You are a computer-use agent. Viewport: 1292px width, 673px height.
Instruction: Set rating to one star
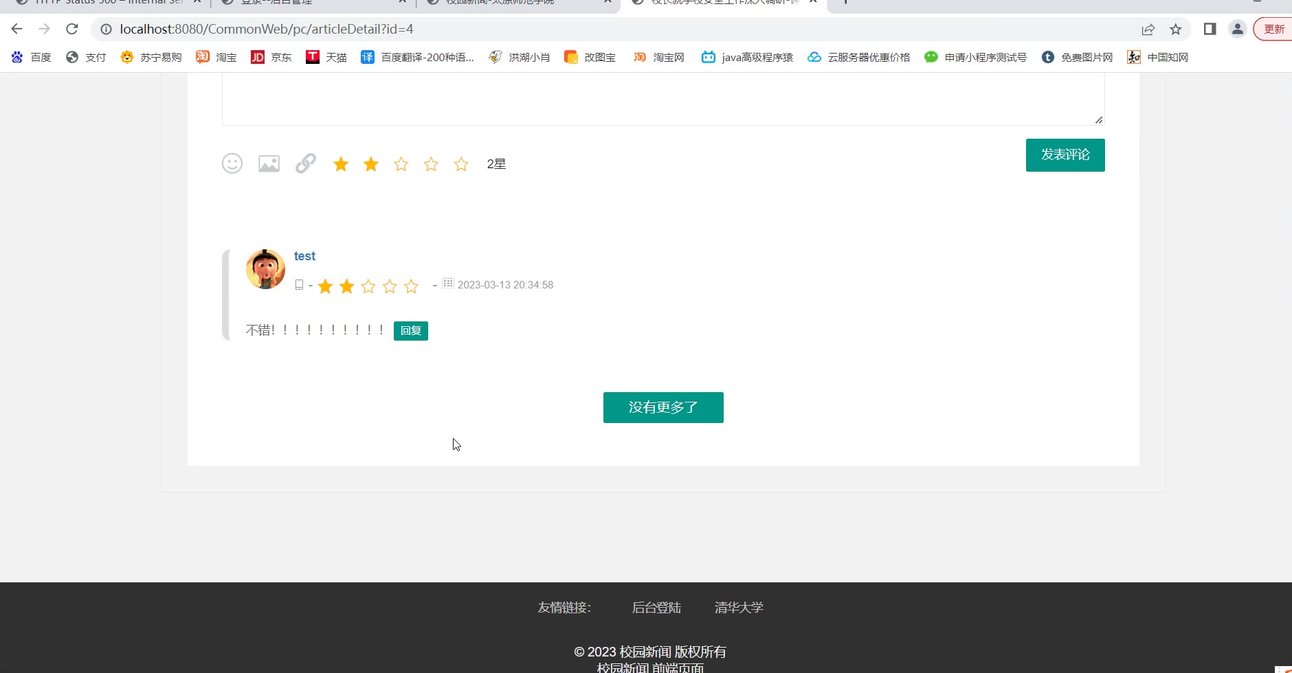coord(341,164)
